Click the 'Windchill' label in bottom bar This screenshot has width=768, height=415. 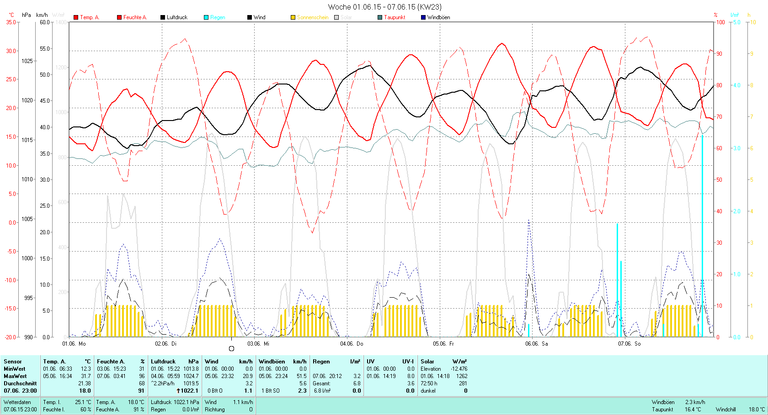[x=726, y=410]
